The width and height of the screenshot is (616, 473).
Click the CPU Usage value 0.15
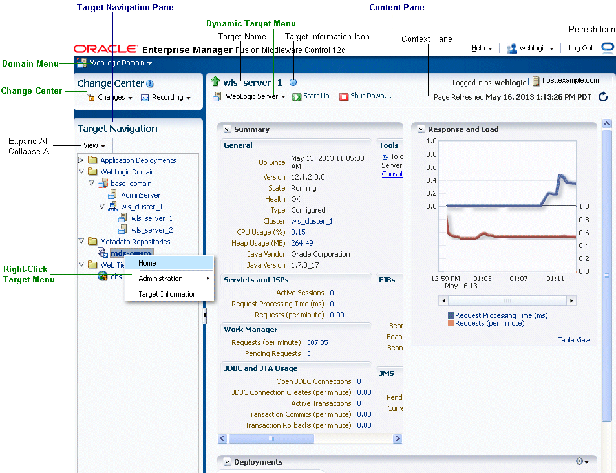[x=298, y=232]
